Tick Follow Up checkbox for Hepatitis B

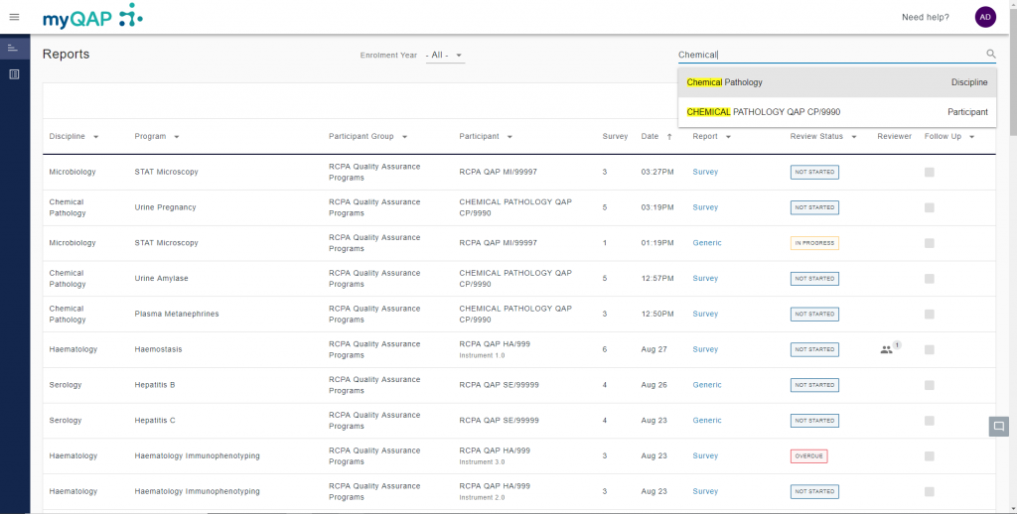click(x=930, y=385)
